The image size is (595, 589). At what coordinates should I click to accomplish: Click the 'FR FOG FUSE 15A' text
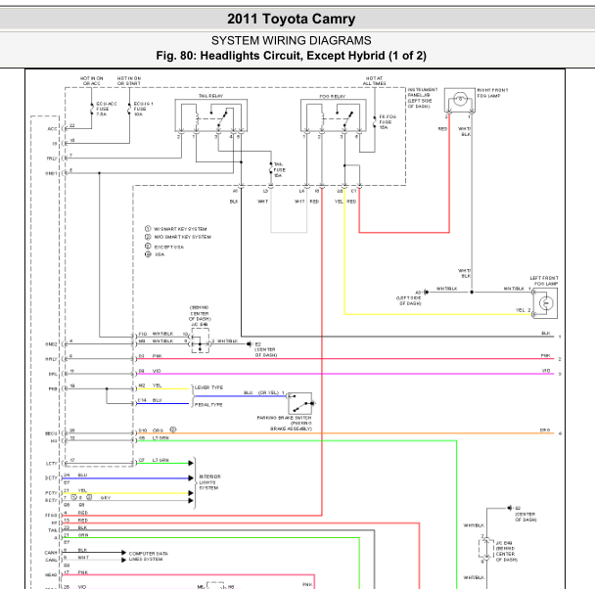coord(388,122)
